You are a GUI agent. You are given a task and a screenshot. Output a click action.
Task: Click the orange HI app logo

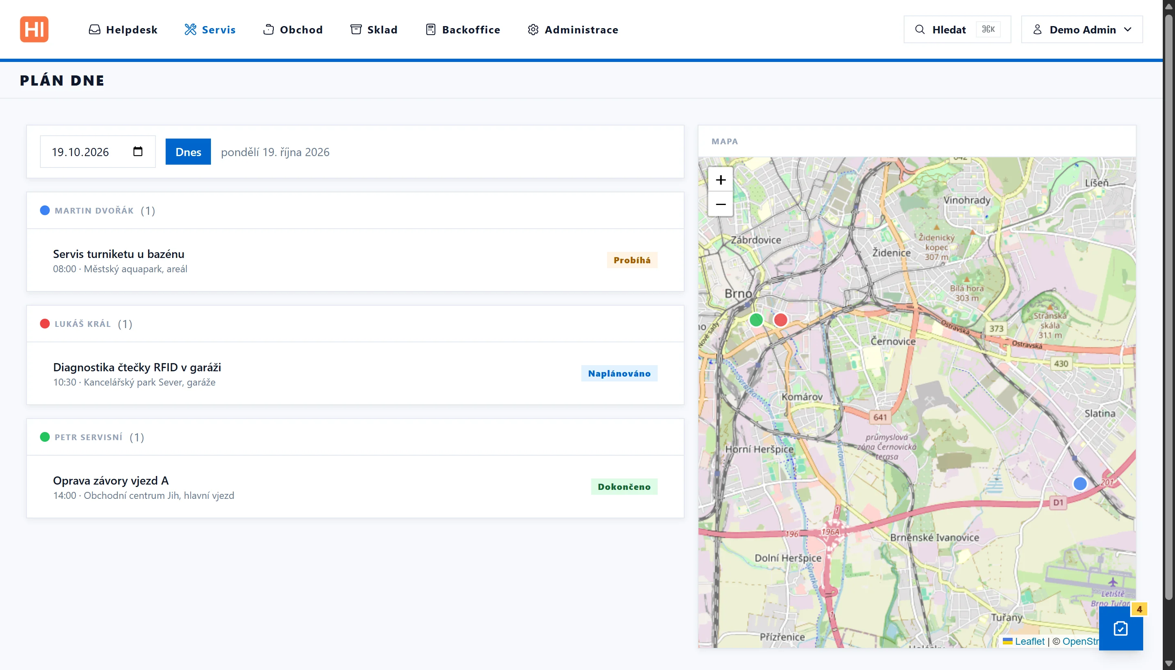click(34, 29)
